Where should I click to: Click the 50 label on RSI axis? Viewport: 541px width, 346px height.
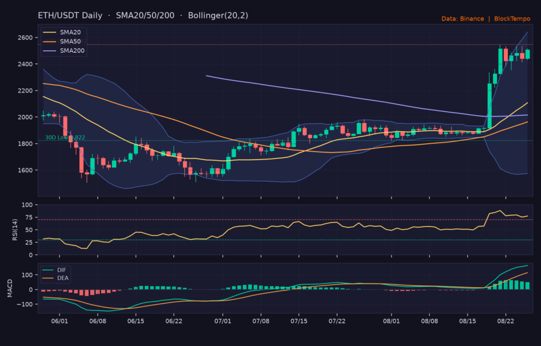[29, 230]
